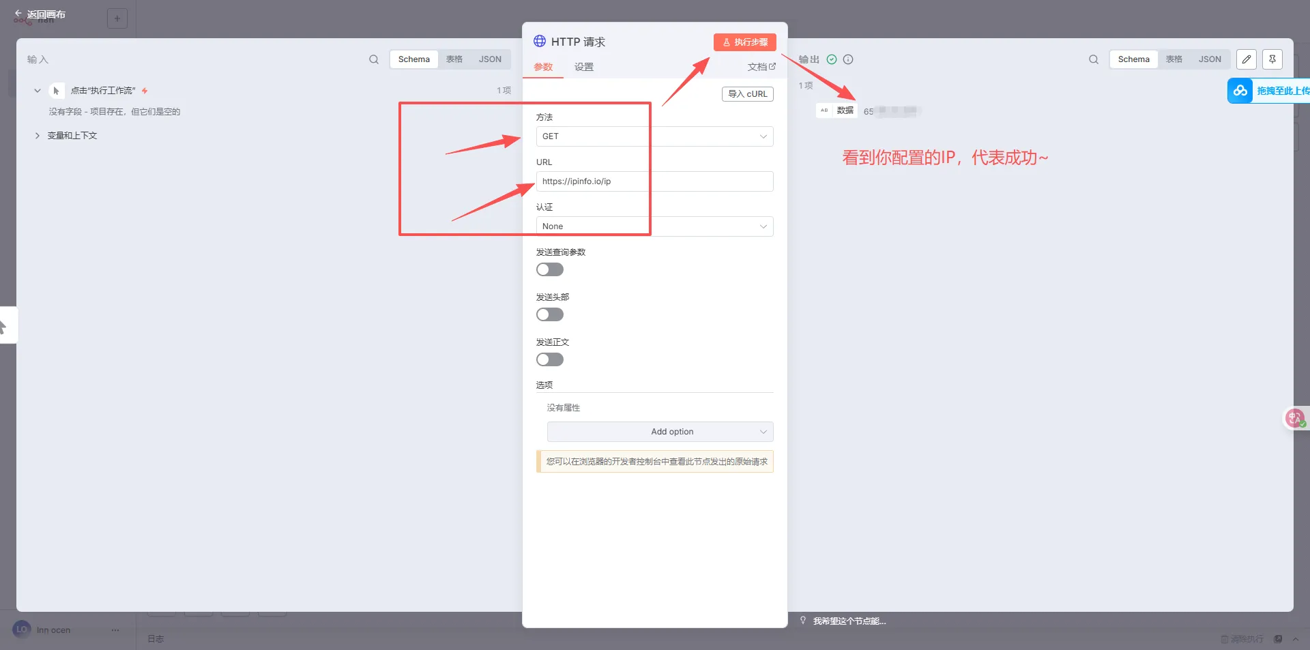The image size is (1310, 650).
Task: Switch to the 设置 settings tab
Action: click(583, 67)
